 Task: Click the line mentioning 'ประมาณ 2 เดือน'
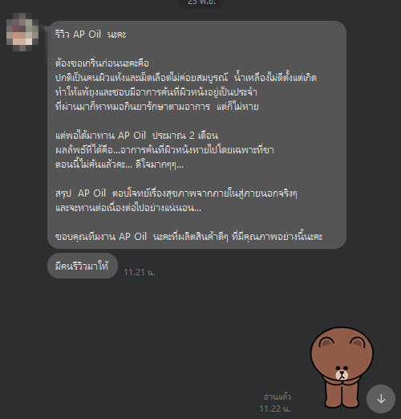[136, 136]
